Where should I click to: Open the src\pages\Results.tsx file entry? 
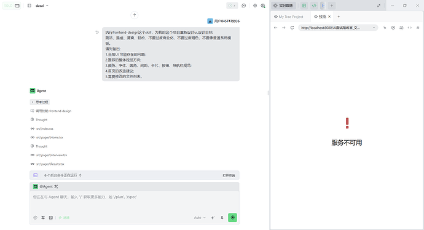point(47,164)
